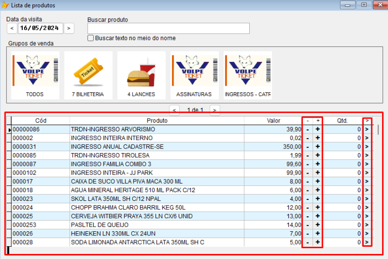Go to previous visit date

12,28
